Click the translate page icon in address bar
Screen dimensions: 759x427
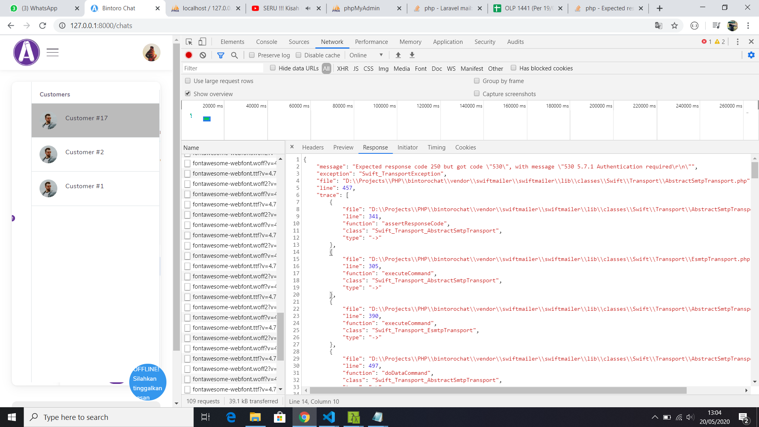[659, 26]
